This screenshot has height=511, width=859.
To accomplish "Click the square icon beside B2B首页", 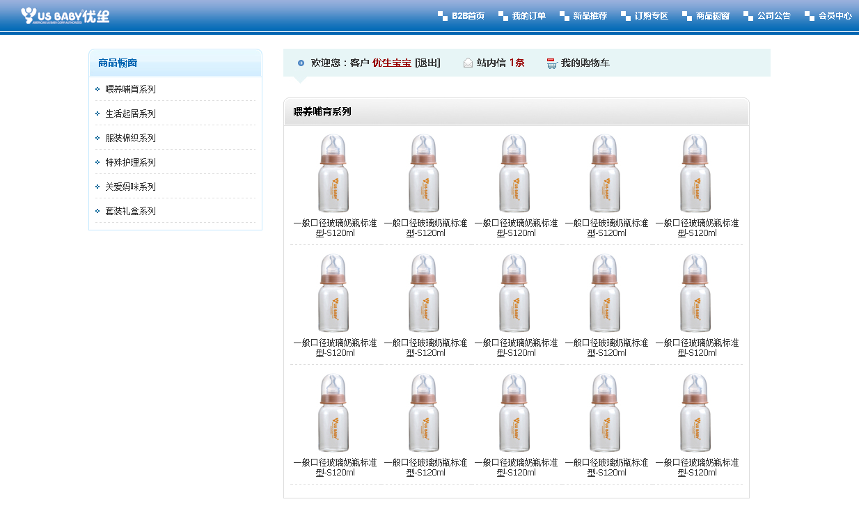I will pos(443,16).
